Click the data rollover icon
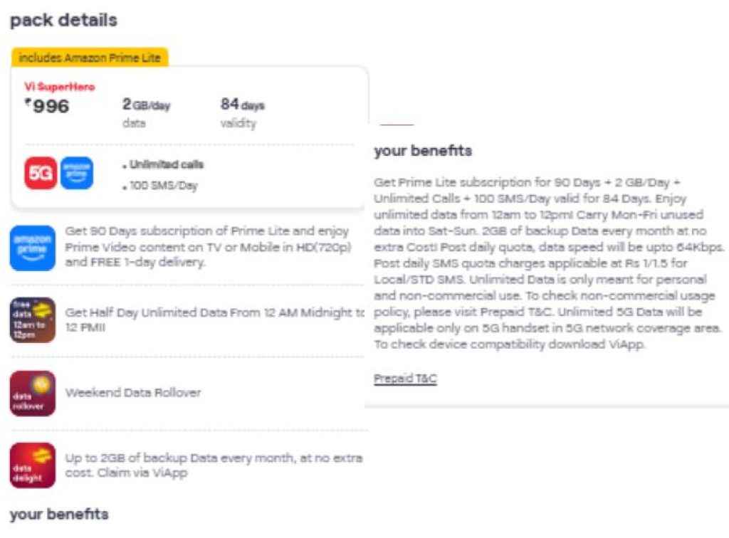729x538 pixels. pos(33,393)
